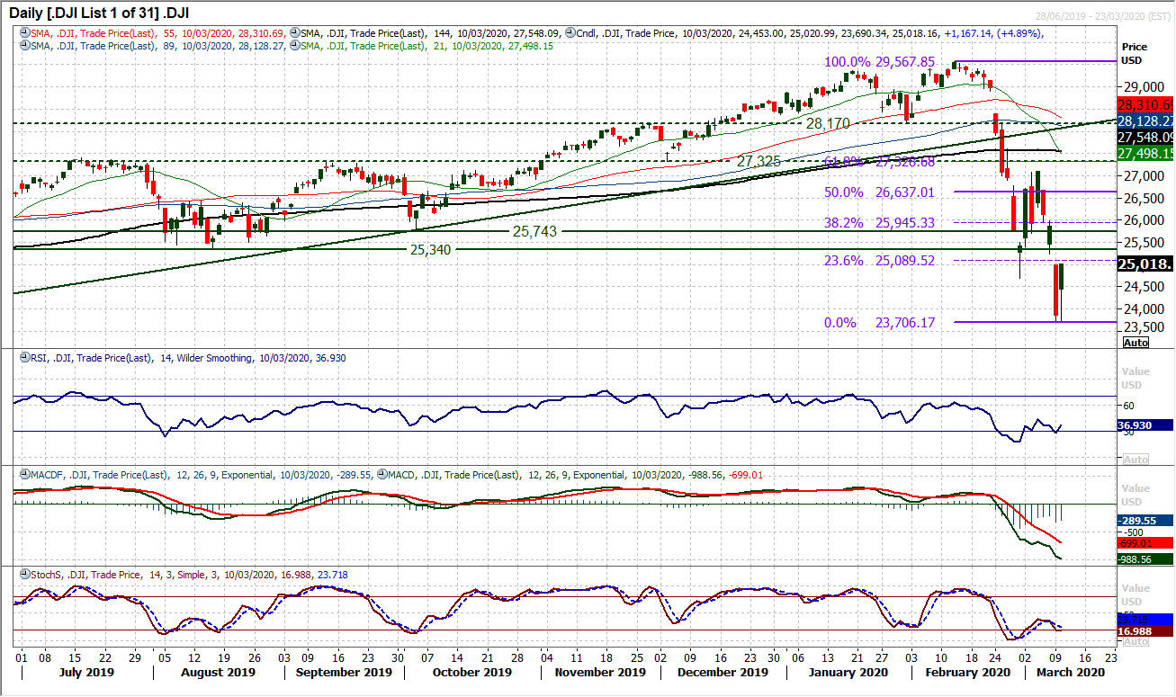1176x697 pixels.
Task: Click the MACD legend icon
Action: [382, 475]
